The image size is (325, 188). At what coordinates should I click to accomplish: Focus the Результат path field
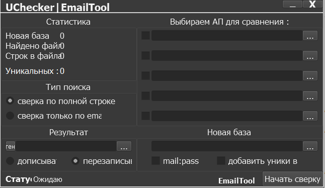(66, 146)
